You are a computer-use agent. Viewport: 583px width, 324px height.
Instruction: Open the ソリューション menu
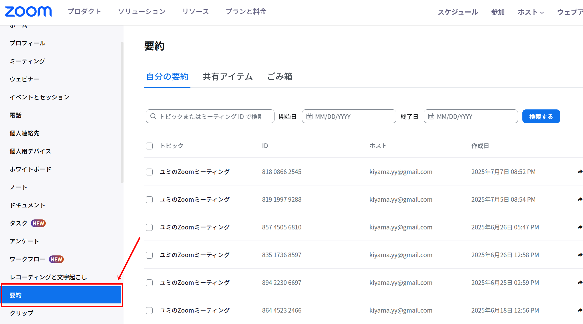pyautogui.click(x=142, y=11)
